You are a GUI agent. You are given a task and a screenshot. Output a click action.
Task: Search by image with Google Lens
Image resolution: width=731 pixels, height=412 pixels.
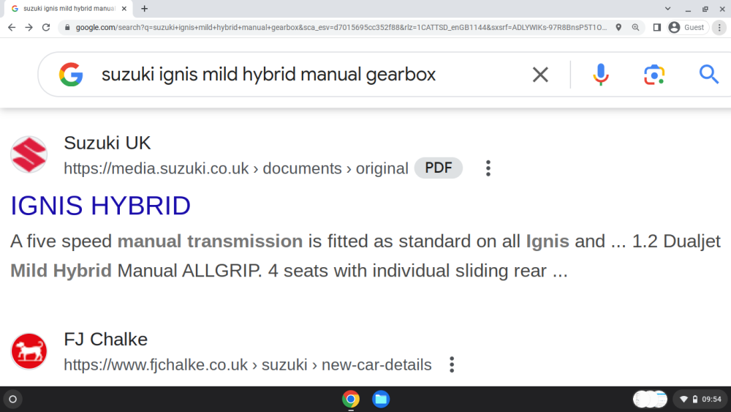point(654,75)
